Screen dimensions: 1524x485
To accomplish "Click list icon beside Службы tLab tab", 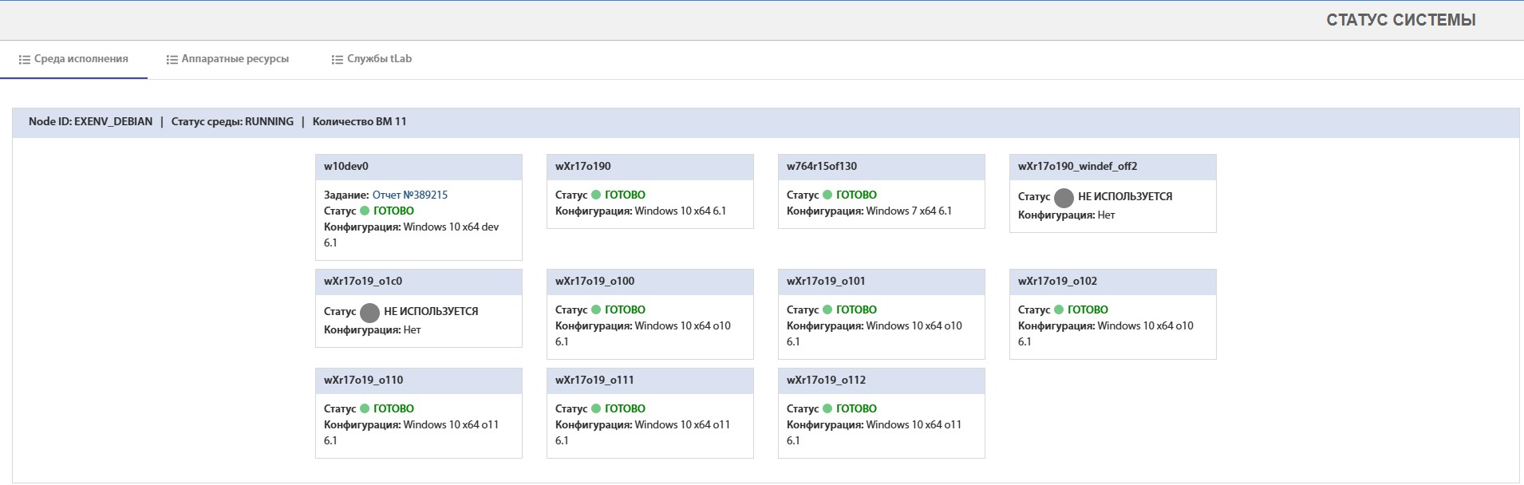I will pos(338,60).
